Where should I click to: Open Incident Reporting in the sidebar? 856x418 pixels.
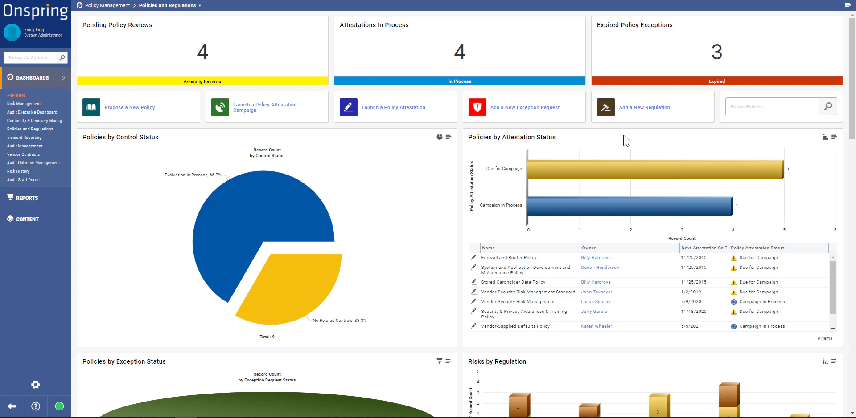(x=25, y=138)
